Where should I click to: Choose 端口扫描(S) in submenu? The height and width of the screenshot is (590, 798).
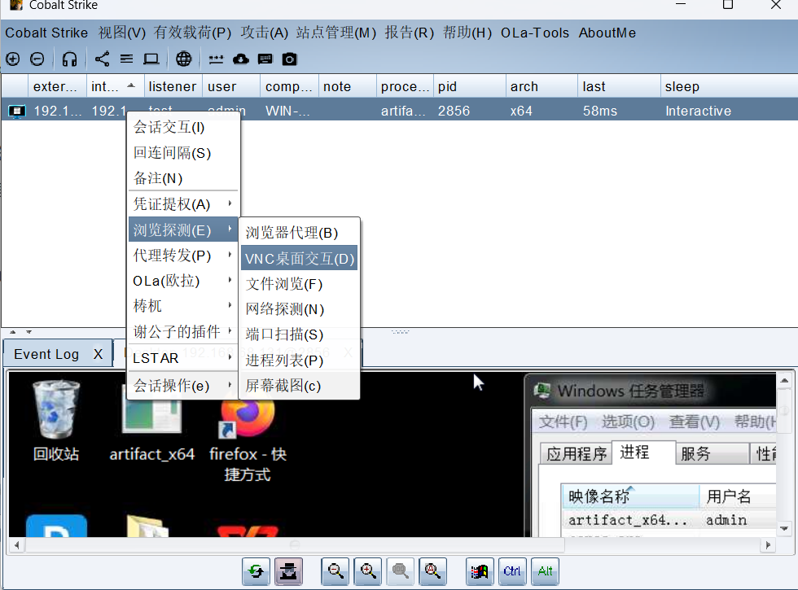click(300, 334)
